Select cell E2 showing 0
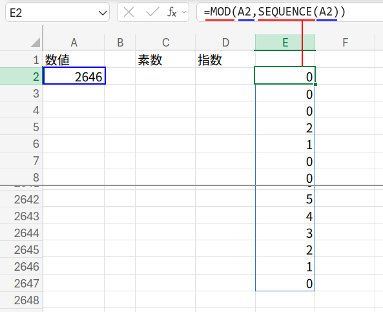This screenshot has height=312, width=383. [x=285, y=75]
